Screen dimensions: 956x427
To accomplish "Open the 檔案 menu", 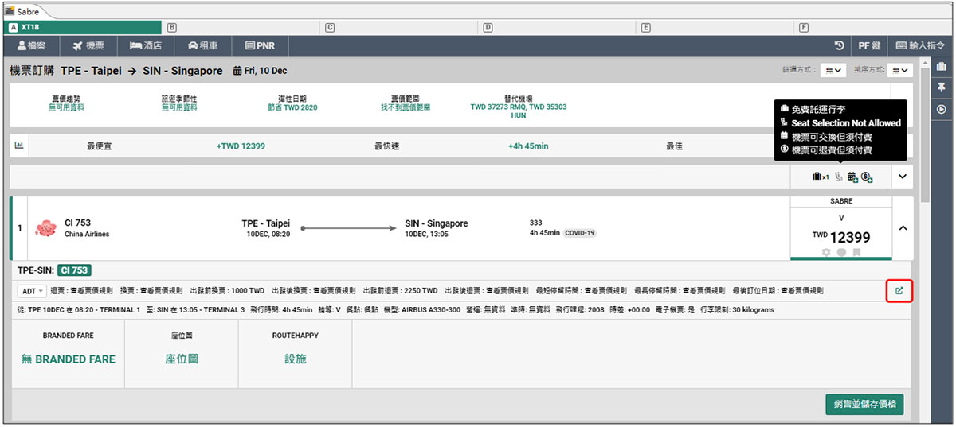I will pyautogui.click(x=32, y=46).
